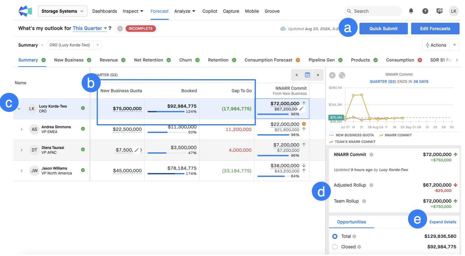Open the Analyze menu dropdown
This screenshot has height=256, width=465.
pos(185,11)
